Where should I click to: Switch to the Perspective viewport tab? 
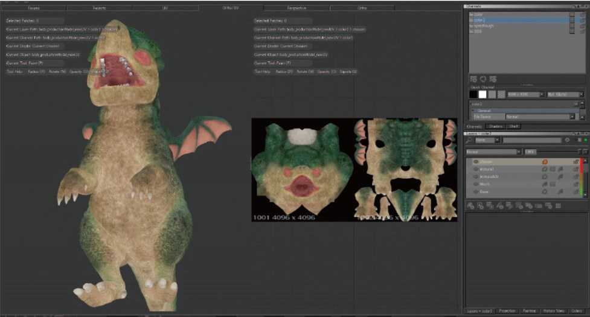(297, 7)
